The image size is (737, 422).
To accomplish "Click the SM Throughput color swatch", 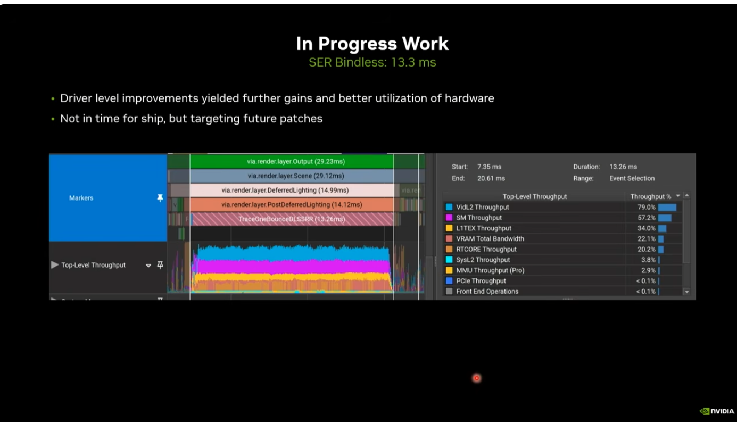I will tap(449, 218).
